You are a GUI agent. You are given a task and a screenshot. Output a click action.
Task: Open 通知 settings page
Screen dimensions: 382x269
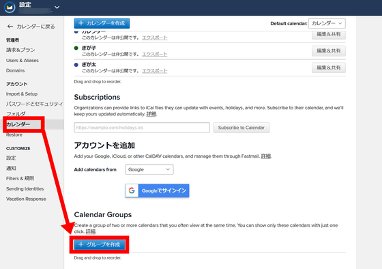coord(11,168)
